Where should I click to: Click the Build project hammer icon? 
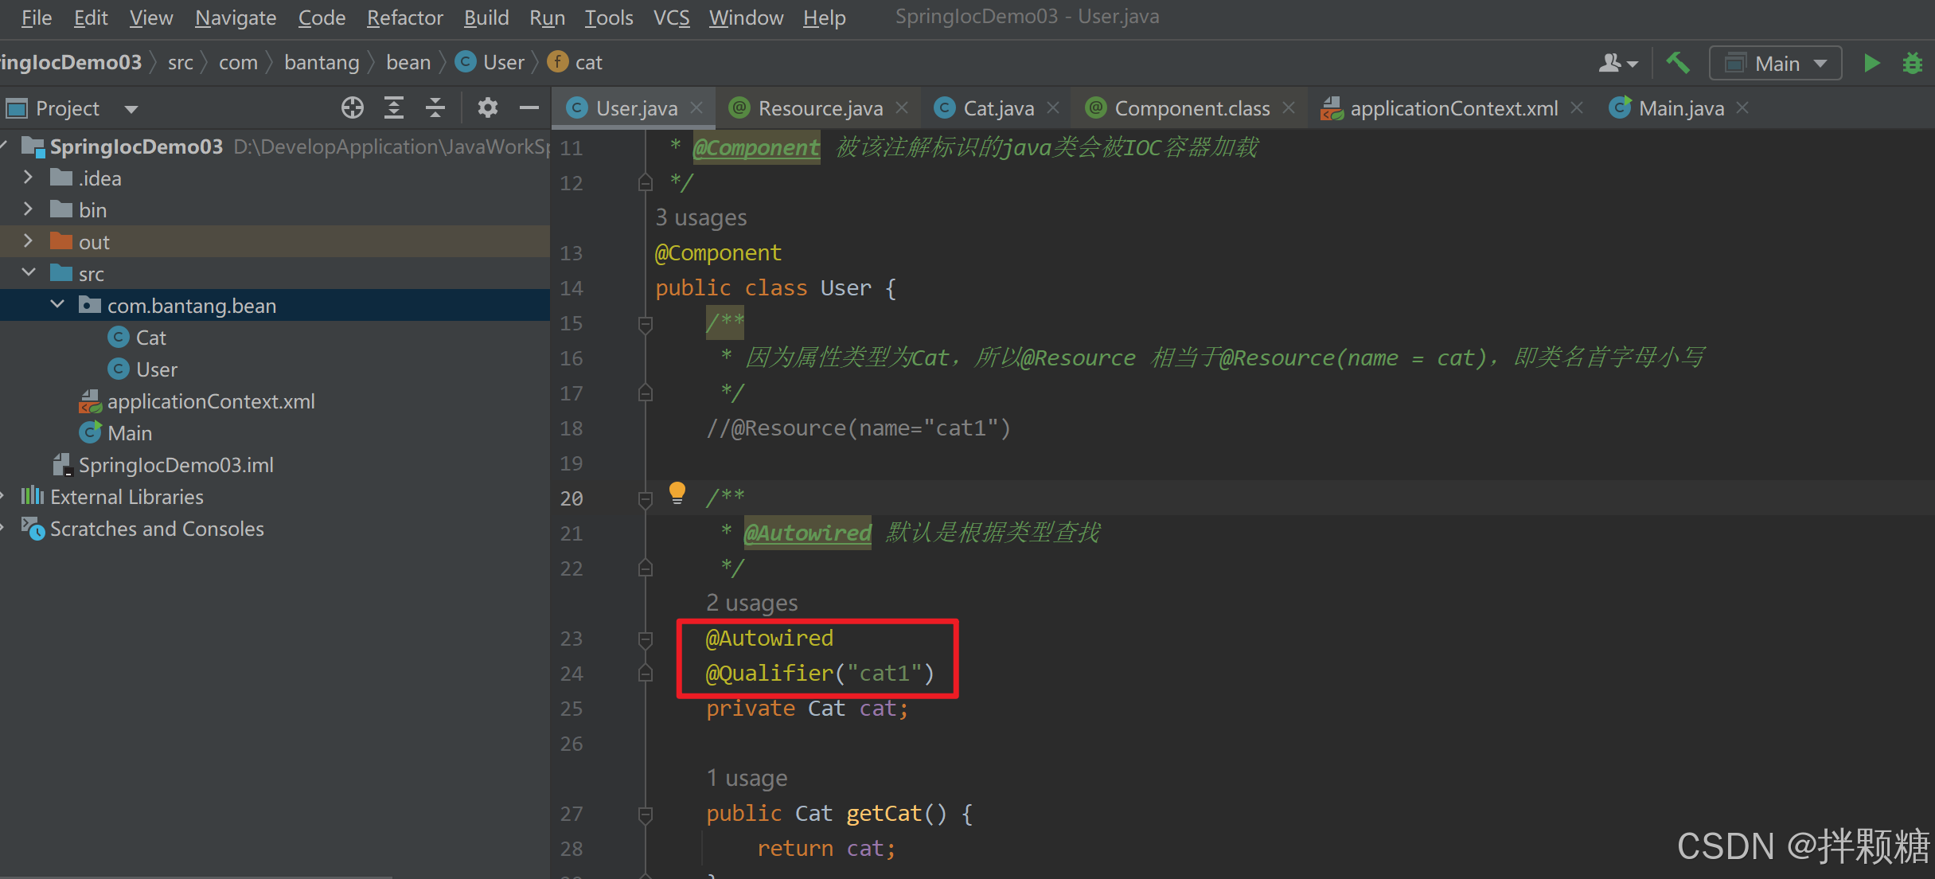pos(1678,63)
